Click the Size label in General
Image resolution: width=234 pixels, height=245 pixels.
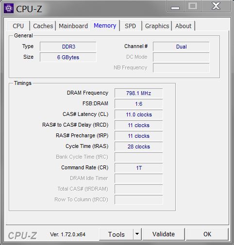coord(28,57)
